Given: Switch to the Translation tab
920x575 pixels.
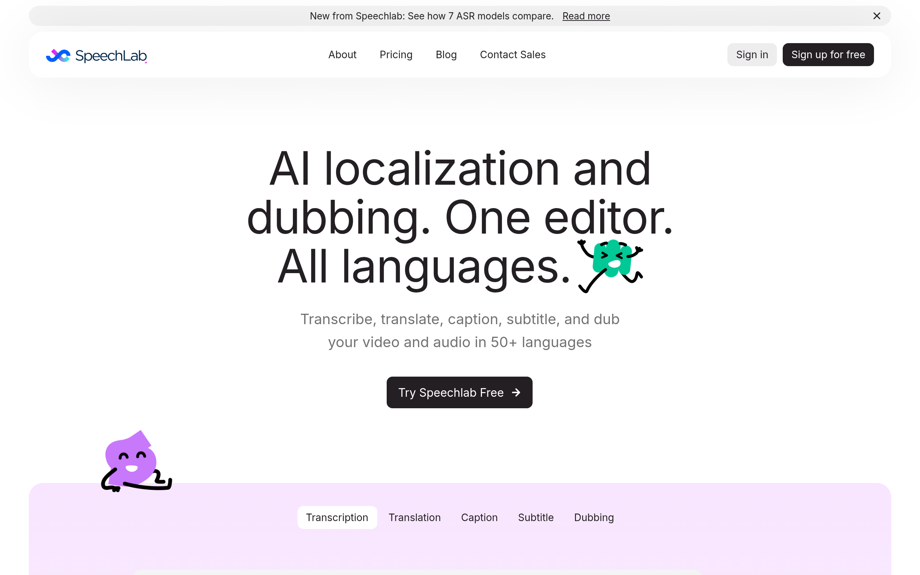Looking at the screenshot, I should tap(414, 517).
